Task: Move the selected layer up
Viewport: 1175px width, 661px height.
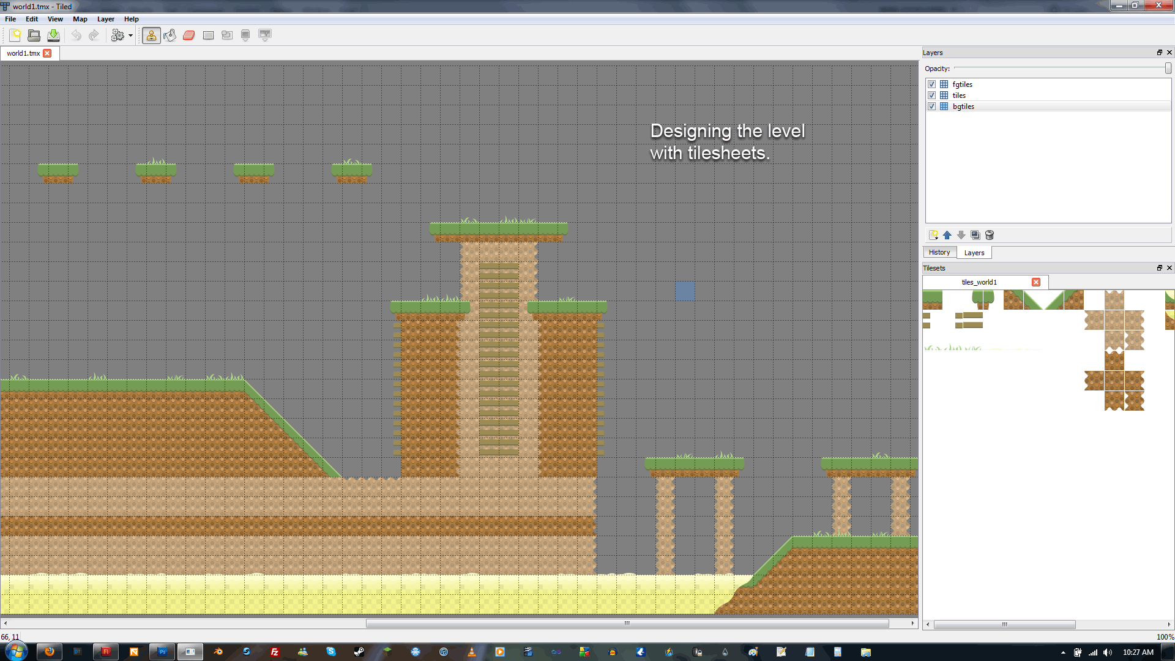Action: click(947, 235)
